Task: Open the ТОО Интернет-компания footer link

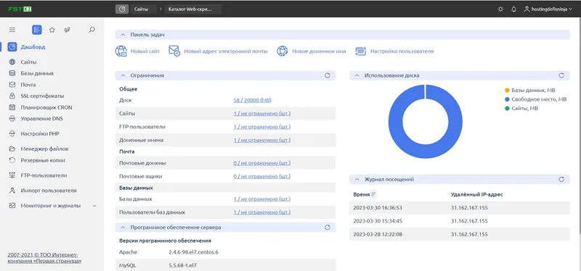Action: point(44,258)
